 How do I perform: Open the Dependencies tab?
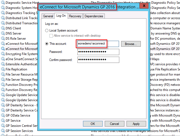94,16
